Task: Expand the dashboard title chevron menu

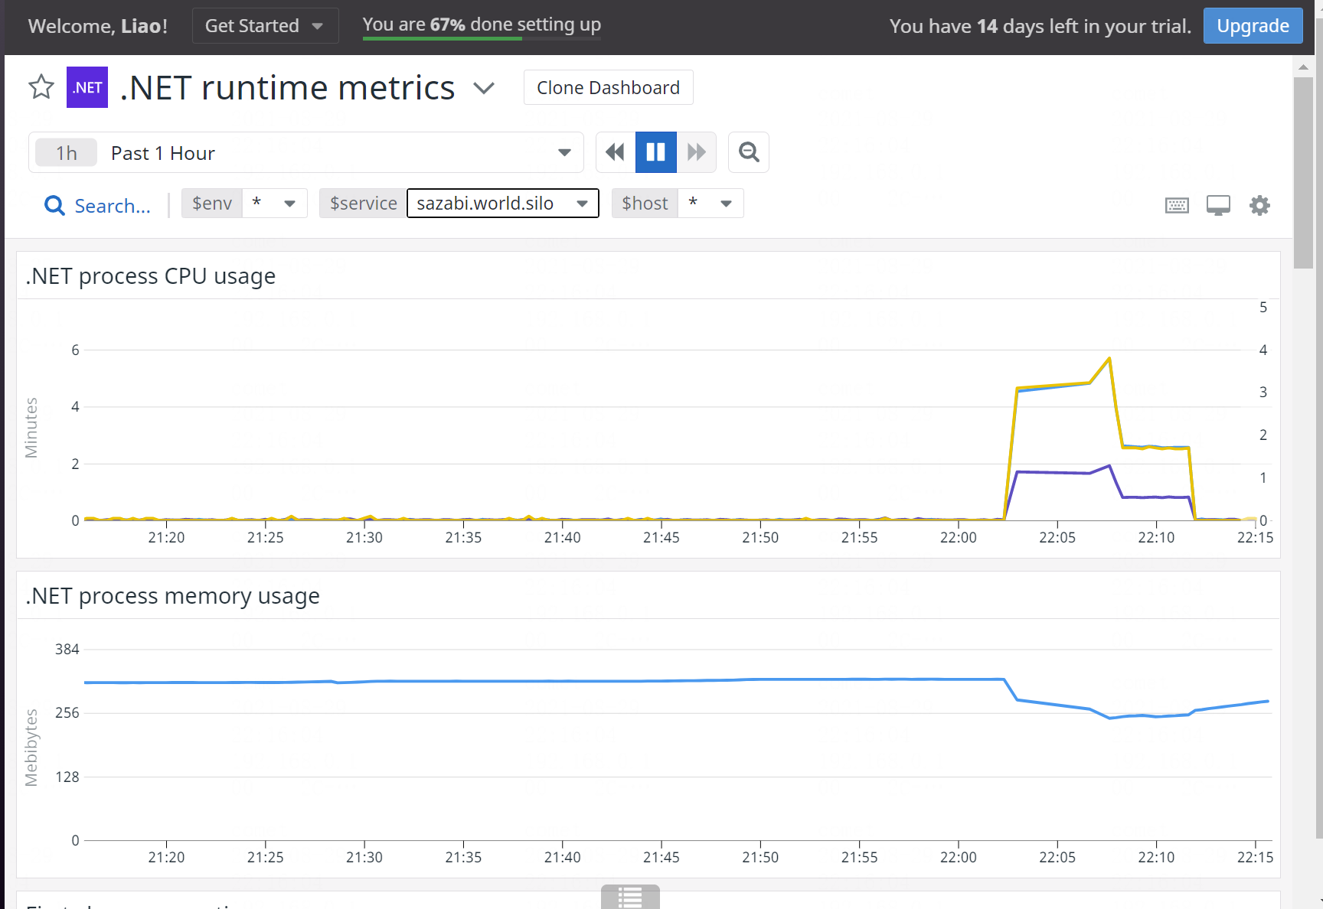Action: click(x=484, y=88)
